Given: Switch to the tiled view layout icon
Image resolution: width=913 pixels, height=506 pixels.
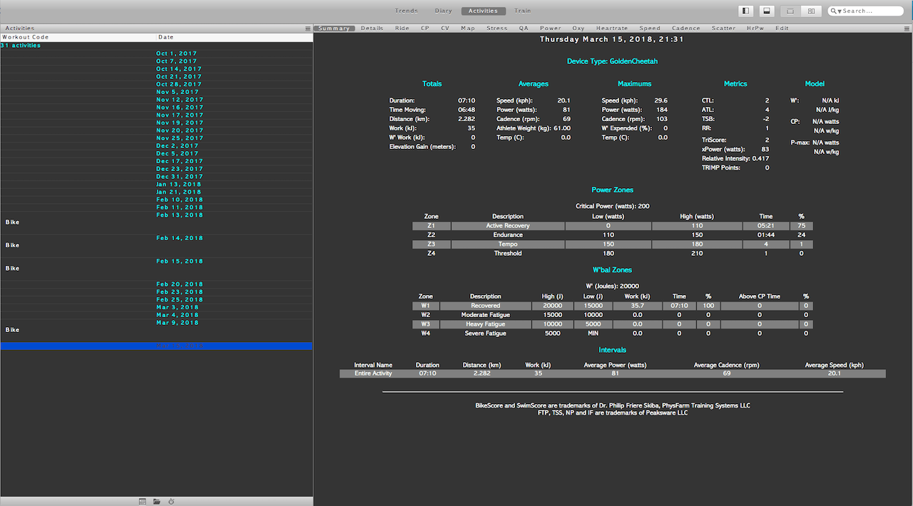Looking at the screenshot, I should tap(810, 11).
